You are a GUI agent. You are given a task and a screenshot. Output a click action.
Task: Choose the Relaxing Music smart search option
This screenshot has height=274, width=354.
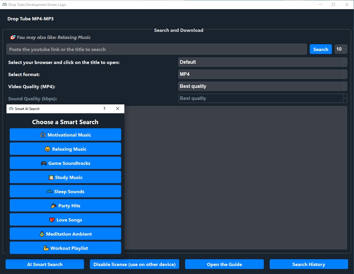(65, 149)
